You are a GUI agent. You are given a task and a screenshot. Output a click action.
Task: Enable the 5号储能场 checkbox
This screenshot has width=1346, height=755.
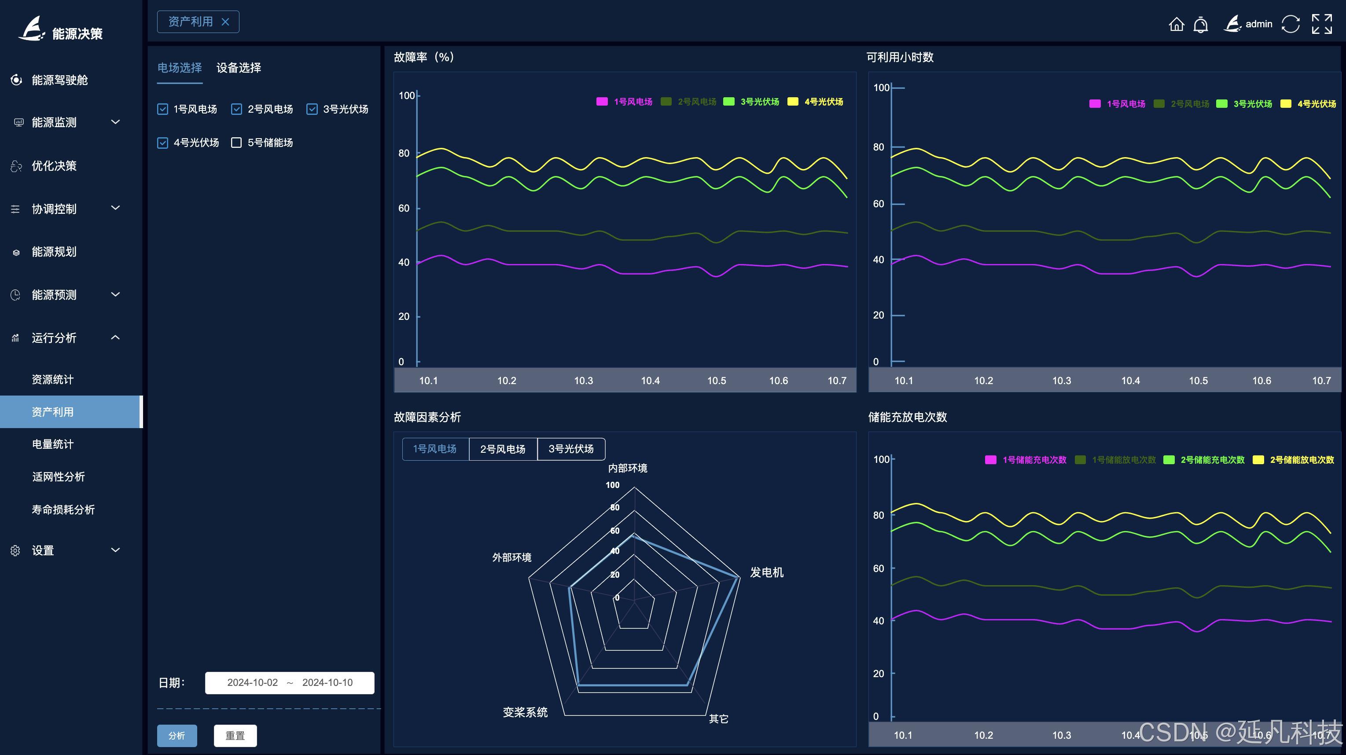(236, 143)
